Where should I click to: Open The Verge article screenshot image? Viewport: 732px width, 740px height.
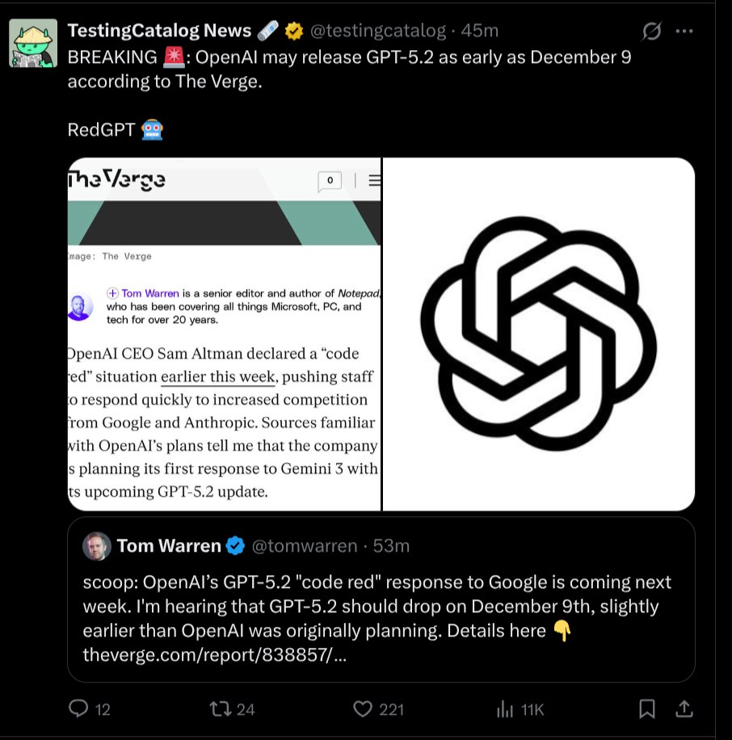[225, 334]
